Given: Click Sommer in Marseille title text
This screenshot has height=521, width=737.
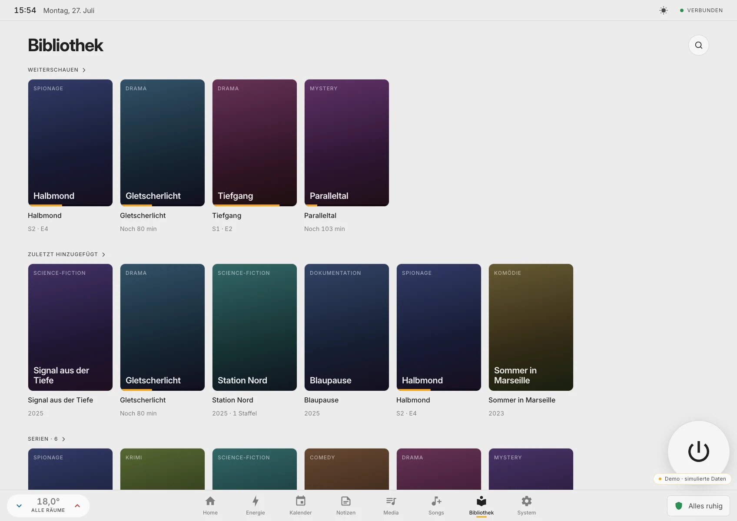Looking at the screenshot, I should (x=522, y=400).
